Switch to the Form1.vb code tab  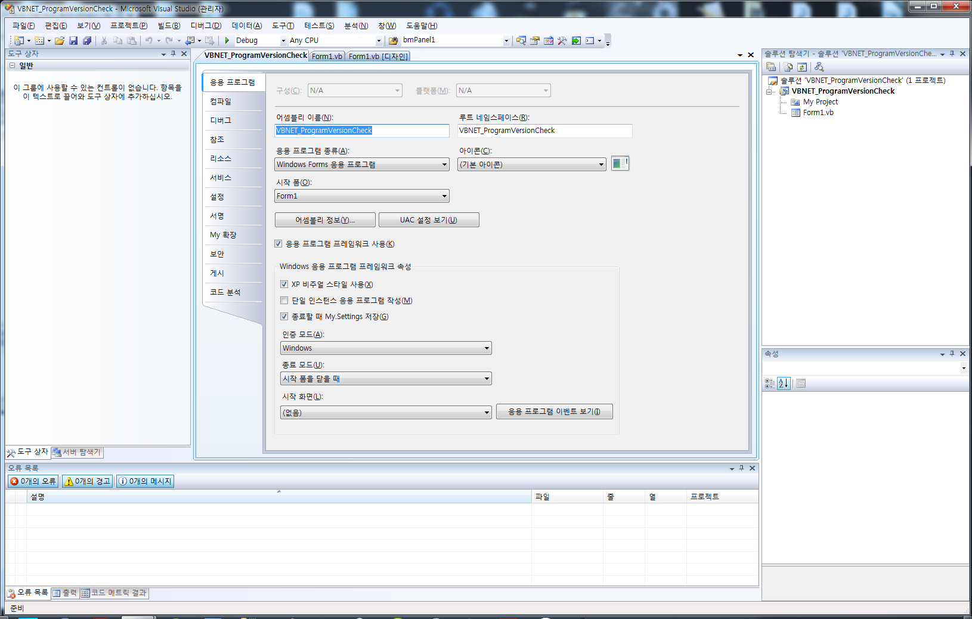point(327,57)
